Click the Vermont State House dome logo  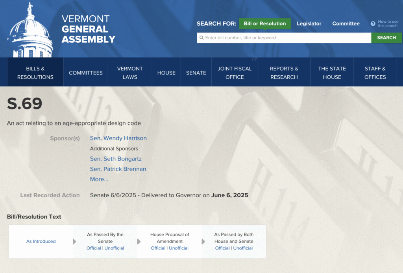pyautogui.click(x=30, y=30)
